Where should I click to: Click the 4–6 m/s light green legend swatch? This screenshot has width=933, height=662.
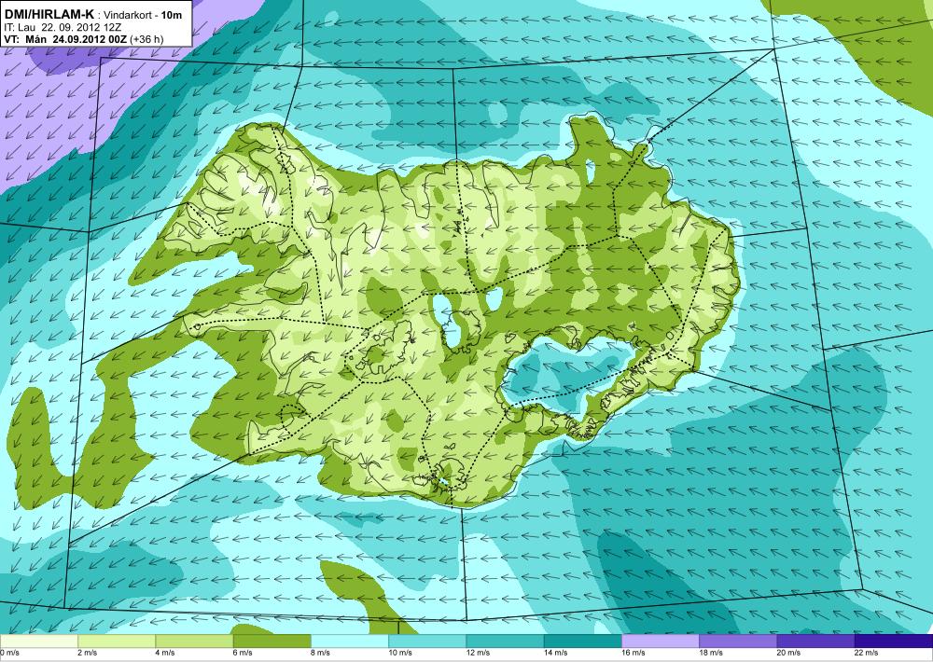[194, 641]
